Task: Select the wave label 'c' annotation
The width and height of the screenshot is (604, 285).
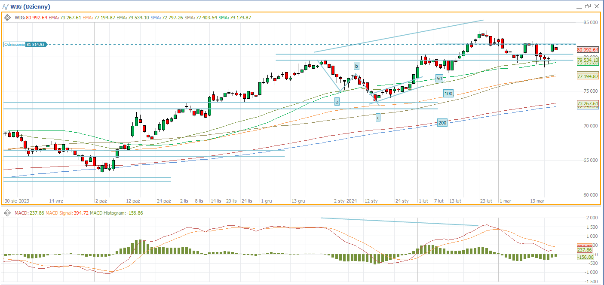Action: pos(378,117)
